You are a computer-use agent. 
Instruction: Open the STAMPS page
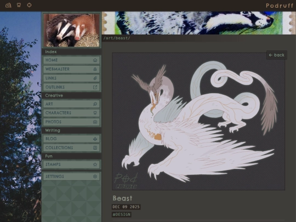71,164
